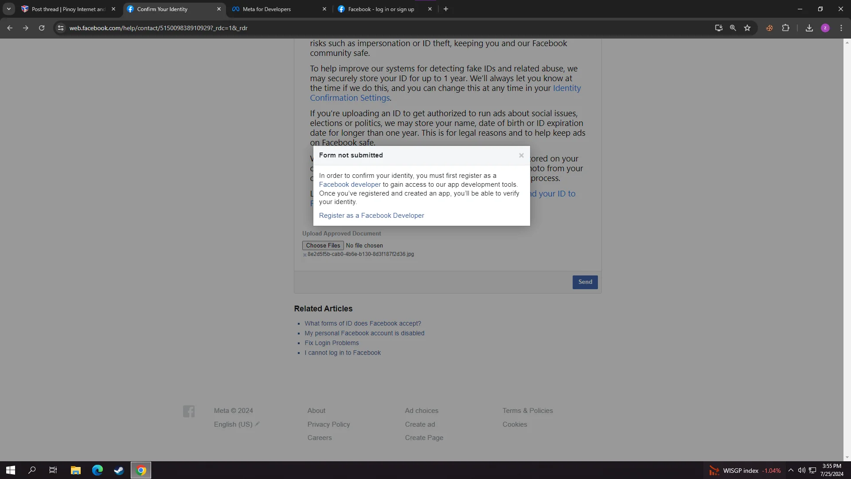Select Google Chrome on taskbar

141,470
